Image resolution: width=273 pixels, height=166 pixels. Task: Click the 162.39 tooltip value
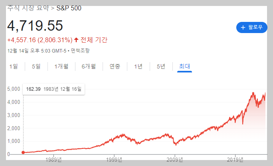33,89
